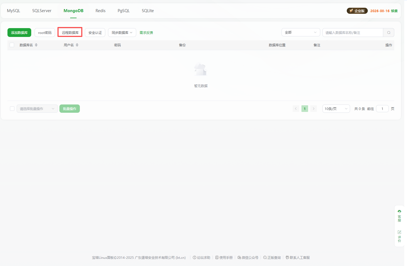Screen dimensions: 407x266
Task: Sort by 数据库名 column arrows
Action: click(36, 45)
